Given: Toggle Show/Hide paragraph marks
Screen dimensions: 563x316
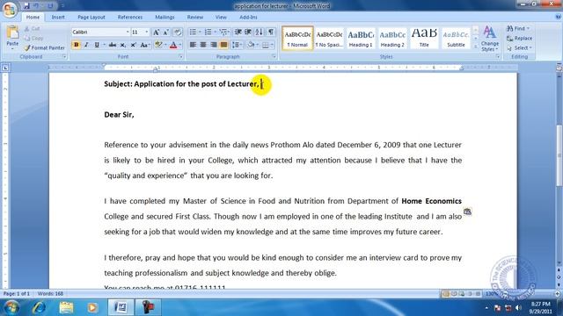Looking at the screenshot, I should pyautogui.click(x=271, y=32).
